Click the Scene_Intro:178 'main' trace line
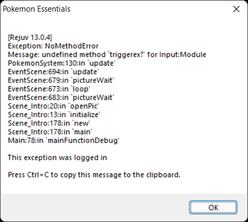Image resolution: width=248 pixels, height=222 pixels. pyautogui.click(x=50, y=132)
